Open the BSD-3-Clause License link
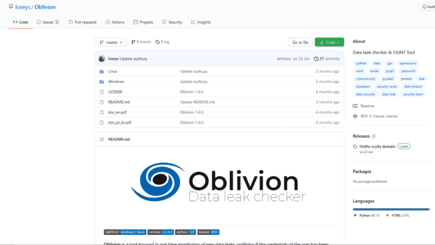The width and height of the screenshot is (435, 245). pyautogui.click(x=379, y=116)
